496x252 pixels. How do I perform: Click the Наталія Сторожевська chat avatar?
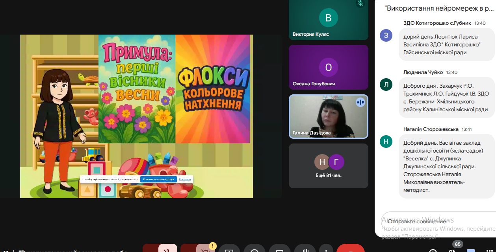(386, 141)
